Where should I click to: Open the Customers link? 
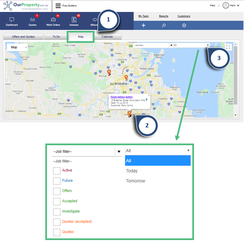[184, 16]
